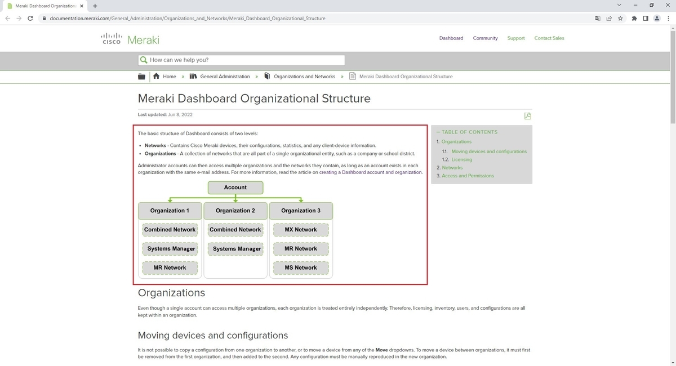Screen dimensions: 676x366
Task: Click the folder icon left of the breadcrumbs
Action: (141, 76)
